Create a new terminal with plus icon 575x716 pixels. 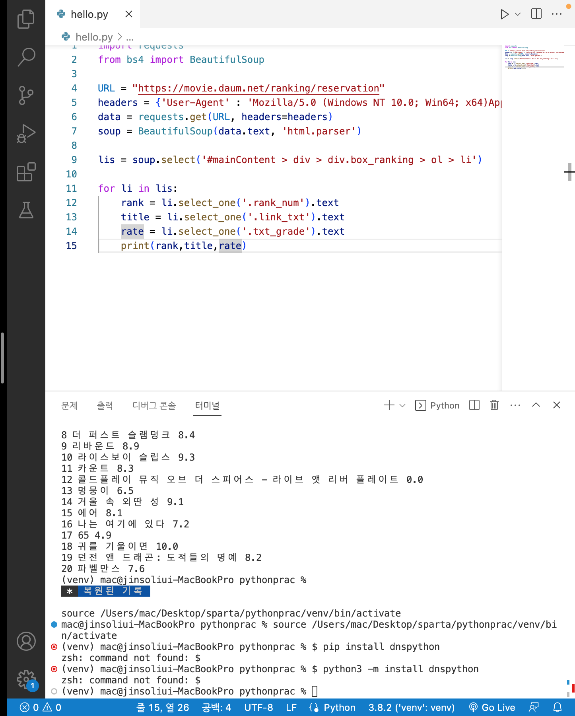point(389,405)
